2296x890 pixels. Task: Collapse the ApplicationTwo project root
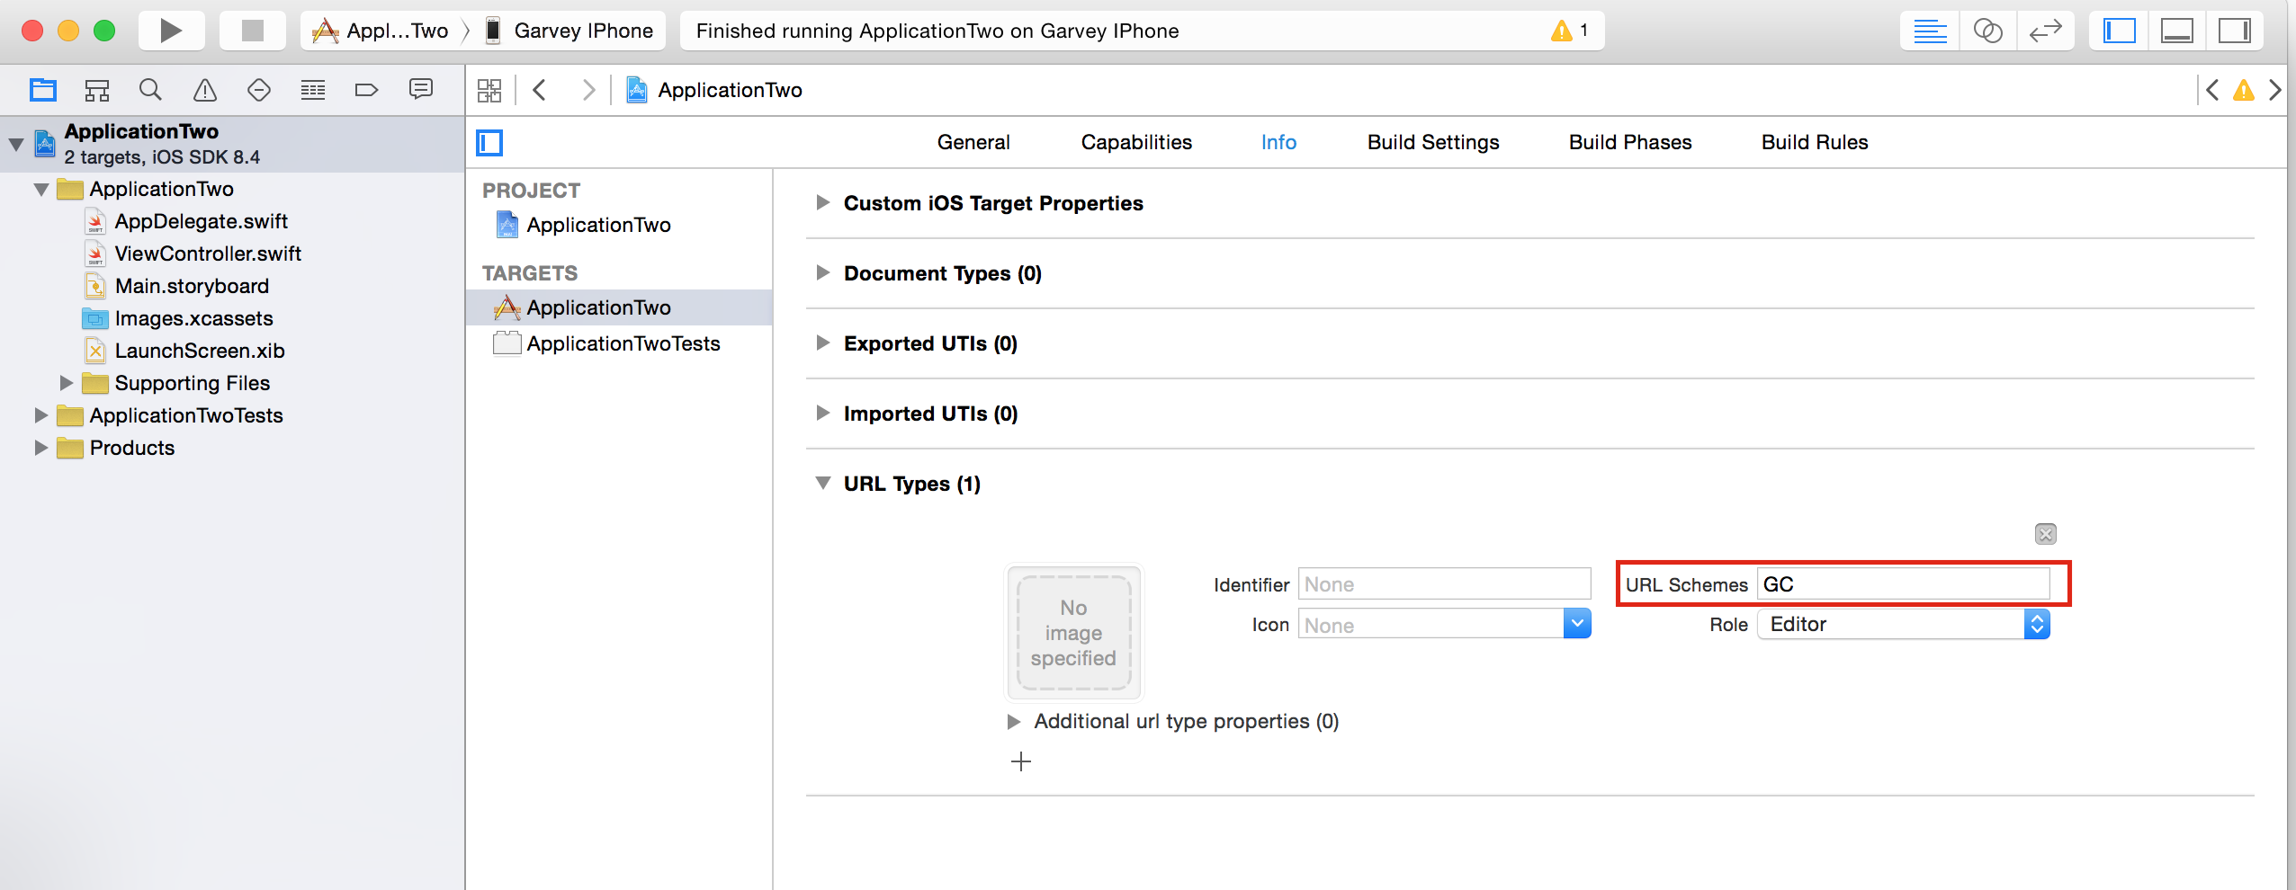click(16, 144)
